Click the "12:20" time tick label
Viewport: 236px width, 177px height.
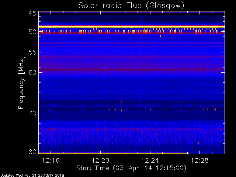[100, 160]
